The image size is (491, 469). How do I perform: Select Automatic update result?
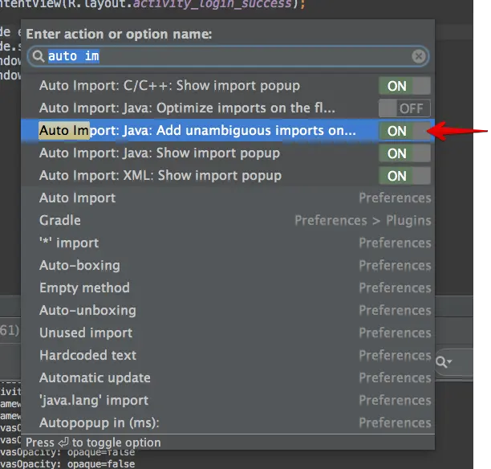coord(228,377)
